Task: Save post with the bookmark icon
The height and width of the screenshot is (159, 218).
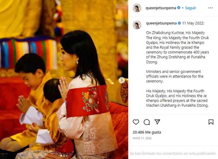Action: coord(211,122)
